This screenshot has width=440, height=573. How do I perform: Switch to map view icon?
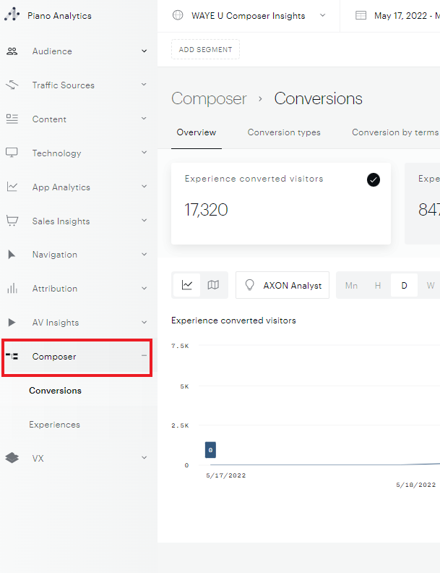tap(213, 285)
